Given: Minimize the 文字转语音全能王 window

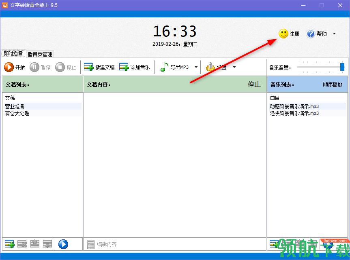Looking at the screenshot, I should pyautogui.click(x=303, y=5).
